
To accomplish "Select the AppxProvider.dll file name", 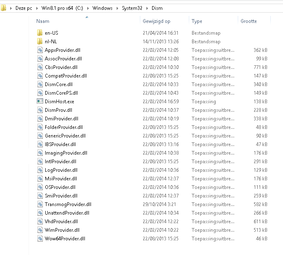I will click(x=62, y=50).
